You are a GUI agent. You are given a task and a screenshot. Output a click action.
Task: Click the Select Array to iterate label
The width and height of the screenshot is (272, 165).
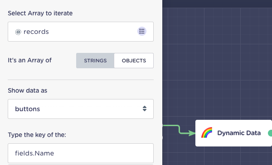click(x=40, y=13)
